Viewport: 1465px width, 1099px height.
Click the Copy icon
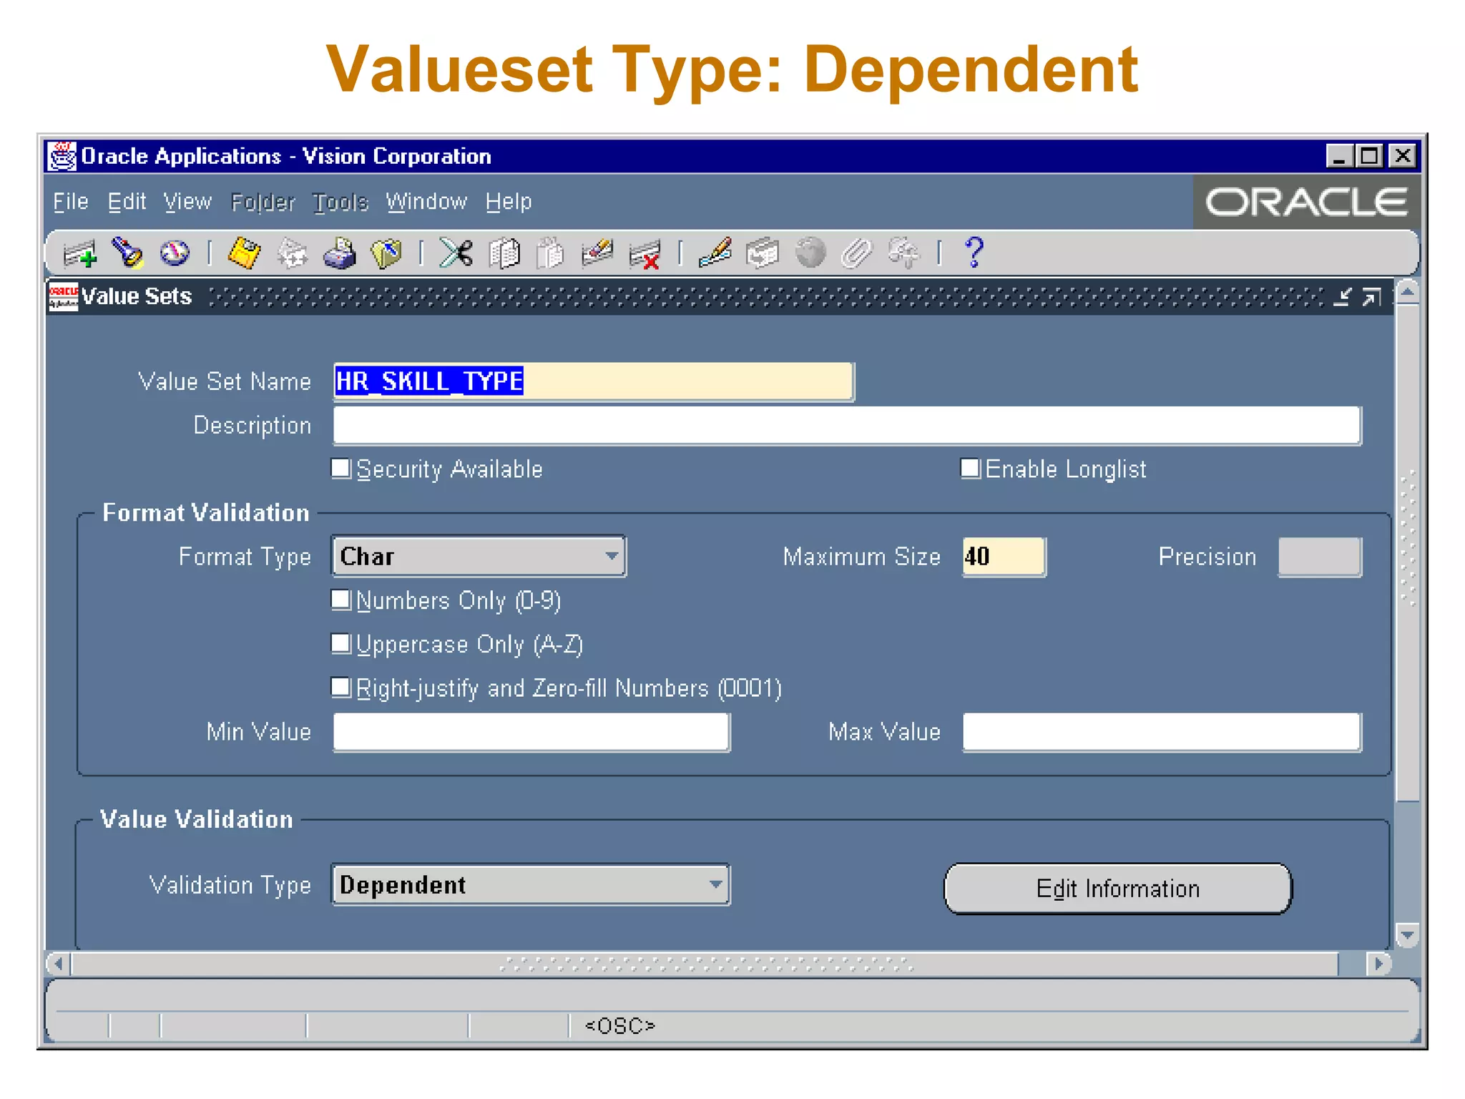[504, 253]
